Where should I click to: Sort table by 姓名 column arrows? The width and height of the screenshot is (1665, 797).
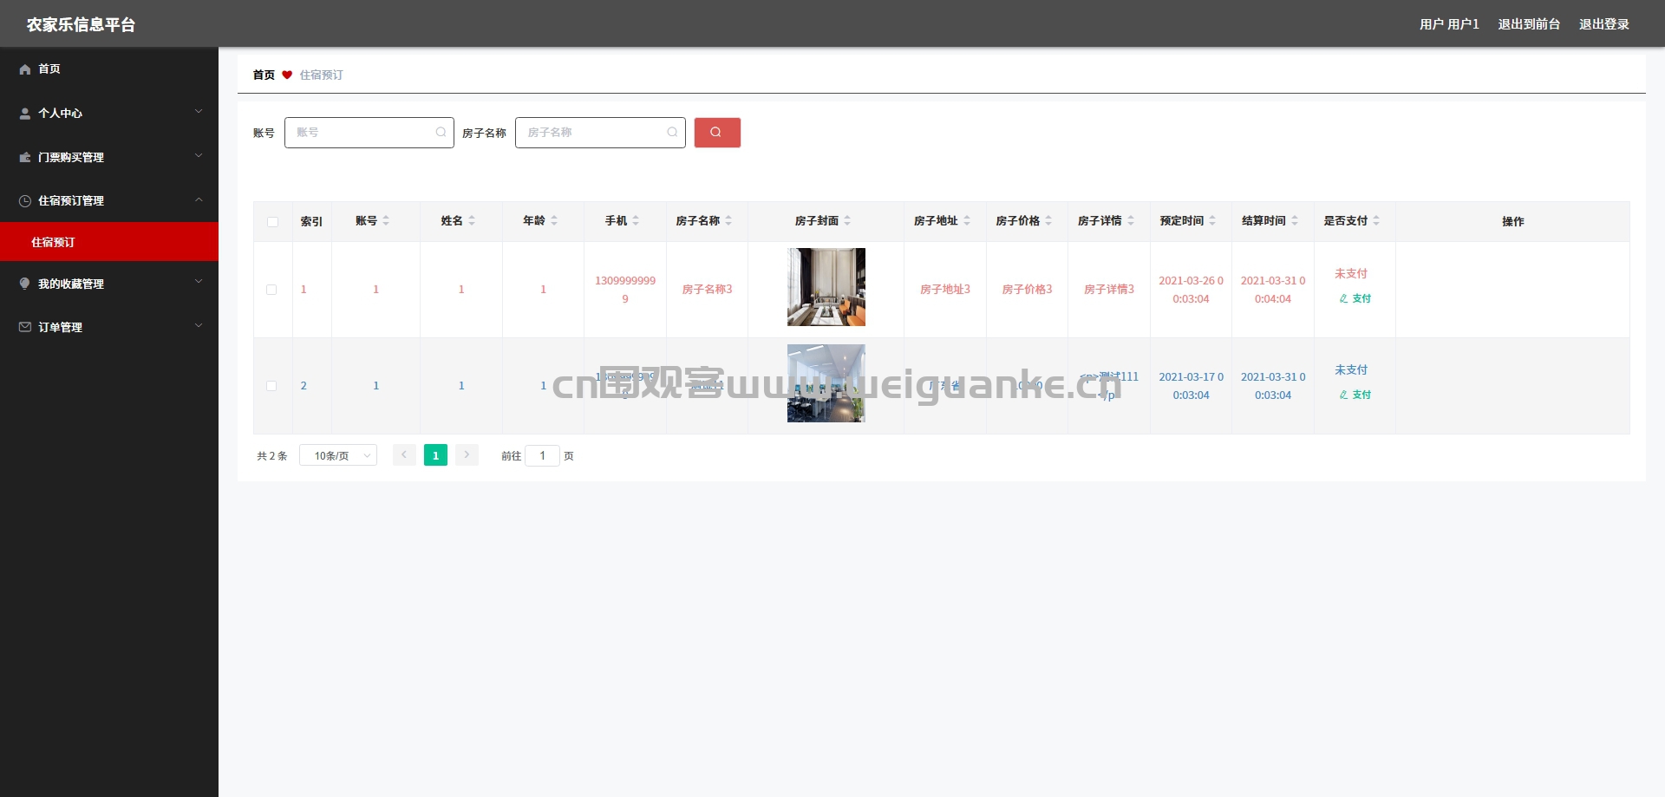pyautogui.click(x=472, y=221)
